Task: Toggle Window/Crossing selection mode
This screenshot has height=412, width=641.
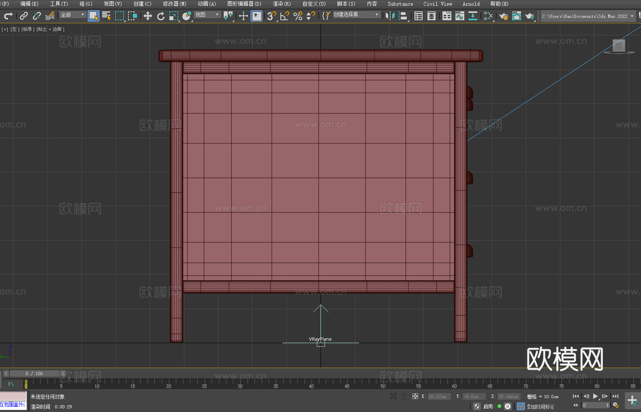Action: pos(132,16)
